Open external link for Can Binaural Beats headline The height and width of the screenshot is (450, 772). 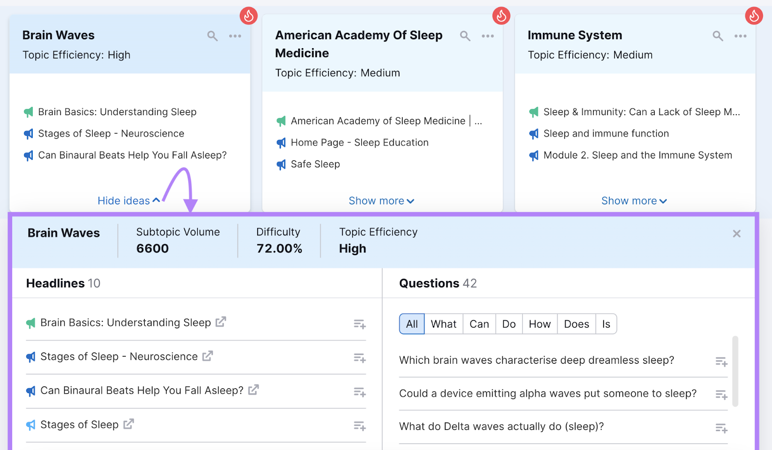[254, 390]
